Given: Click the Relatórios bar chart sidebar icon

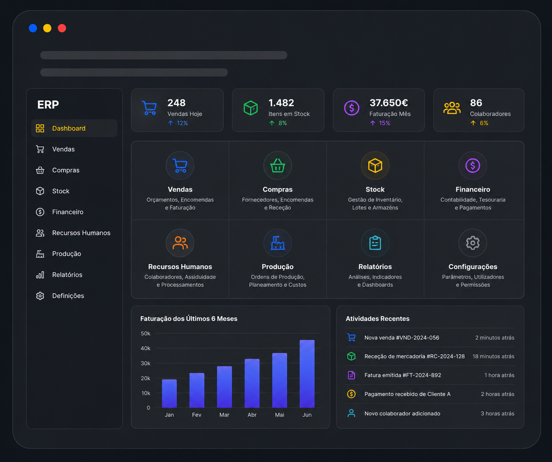Looking at the screenshot, I should [40, 275].
